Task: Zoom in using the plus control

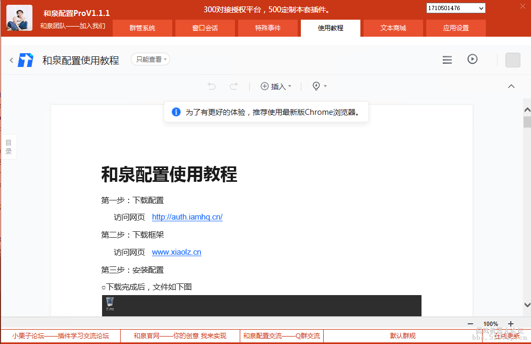Action: (x=510, y=323)
